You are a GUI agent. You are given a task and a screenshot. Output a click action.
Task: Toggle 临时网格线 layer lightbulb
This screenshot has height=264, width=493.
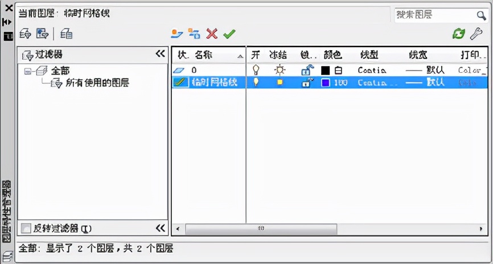(256, 82)
